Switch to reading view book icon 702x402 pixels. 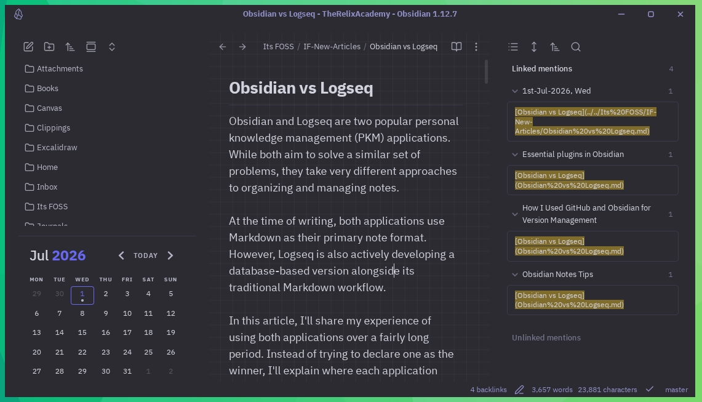point(457,47)
